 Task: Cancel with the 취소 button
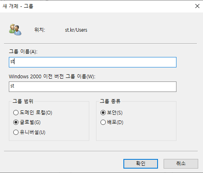click(x=181, y=164)
